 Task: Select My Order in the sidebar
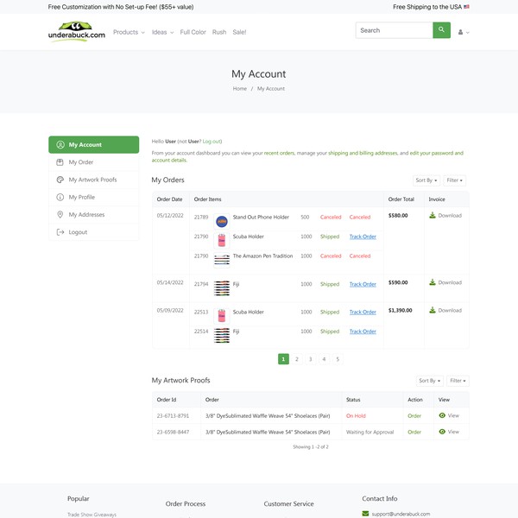[x=94, y=162]
